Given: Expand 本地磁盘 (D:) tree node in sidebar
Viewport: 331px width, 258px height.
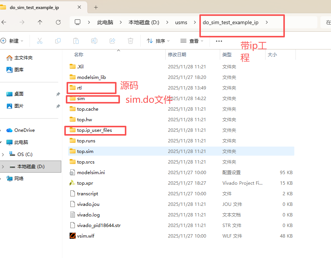Looking at the screenshot, I should point(3,167).
